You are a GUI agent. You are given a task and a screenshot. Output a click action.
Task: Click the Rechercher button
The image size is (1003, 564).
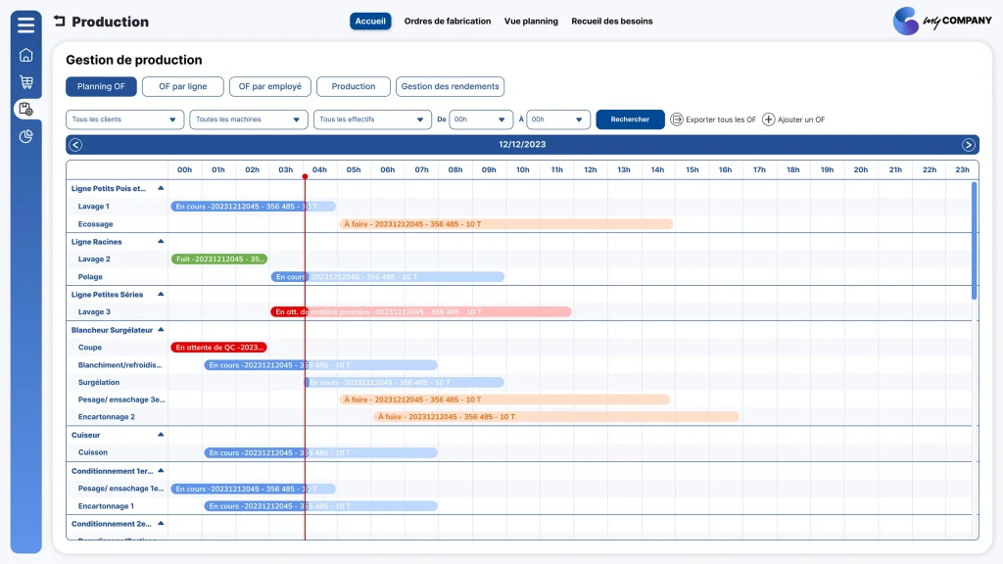tap(630, 119)
